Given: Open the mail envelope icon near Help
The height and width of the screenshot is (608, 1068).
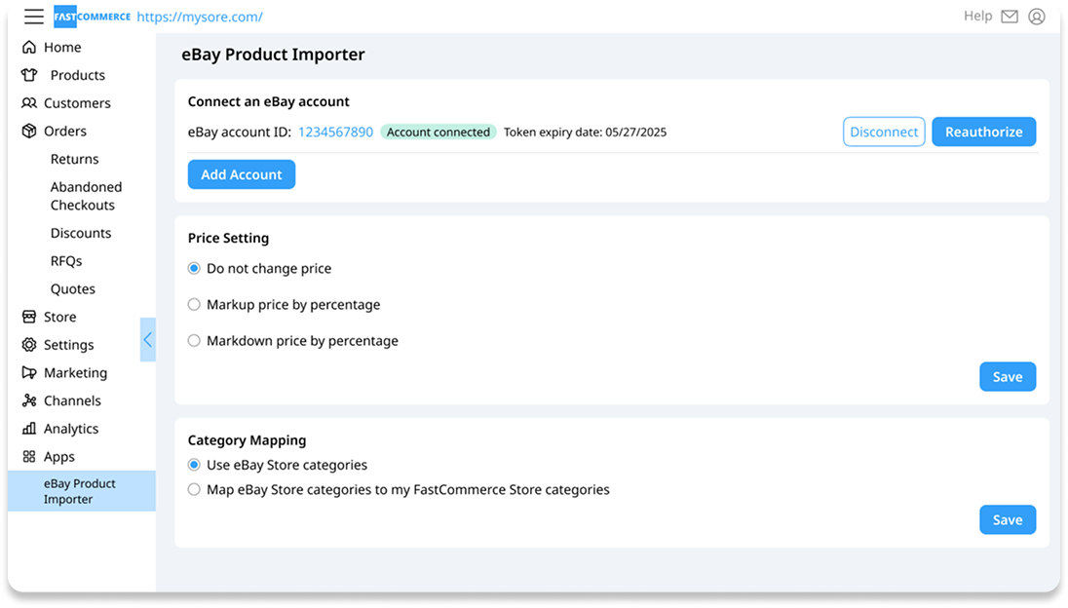Looking at the screenshot, I should click(1008, 16).
